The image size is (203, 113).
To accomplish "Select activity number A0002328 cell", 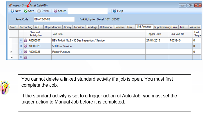I will [x=40, y=46].
